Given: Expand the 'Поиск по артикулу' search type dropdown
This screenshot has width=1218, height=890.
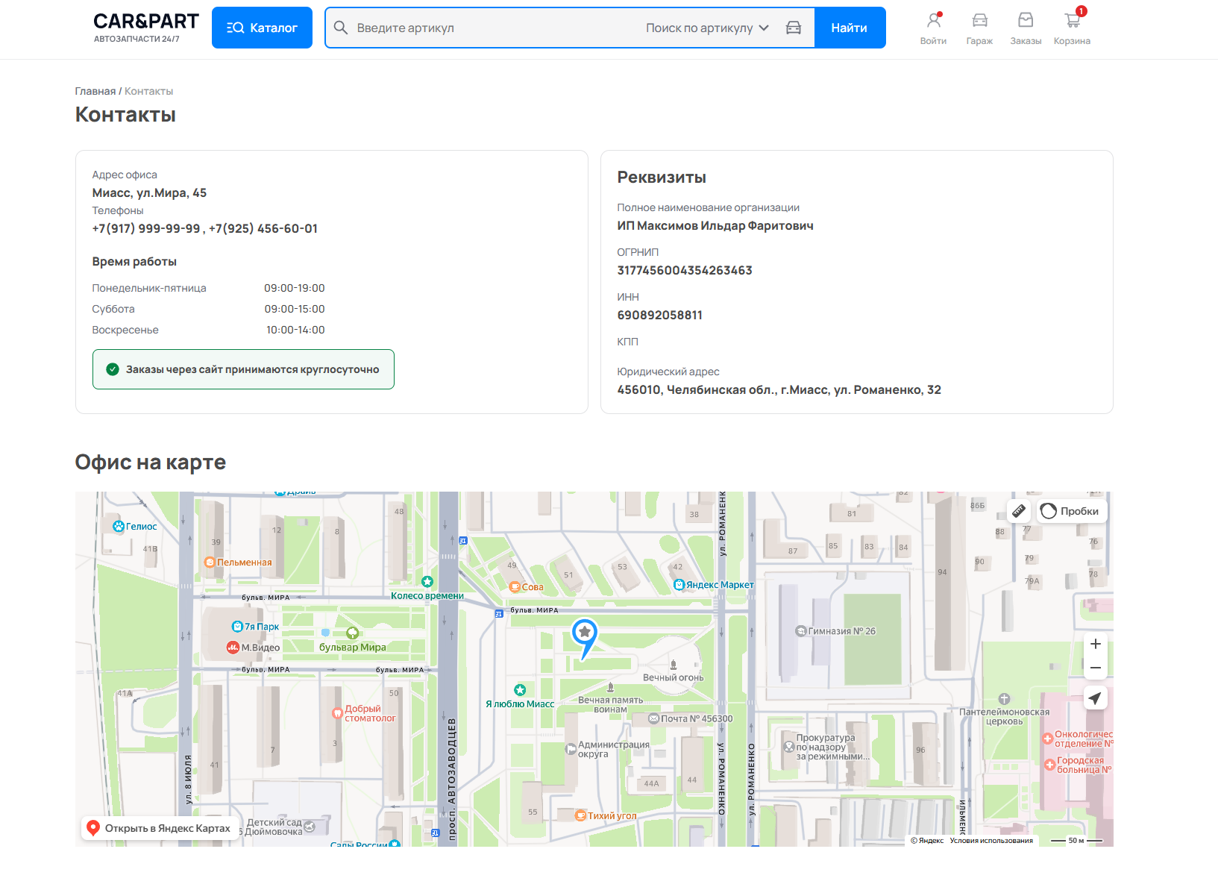Looking at the screenshot, I should (x=706, y=28).
